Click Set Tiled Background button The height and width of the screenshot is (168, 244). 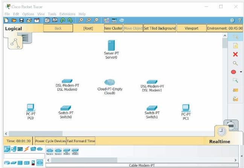[x=160, y=28]
